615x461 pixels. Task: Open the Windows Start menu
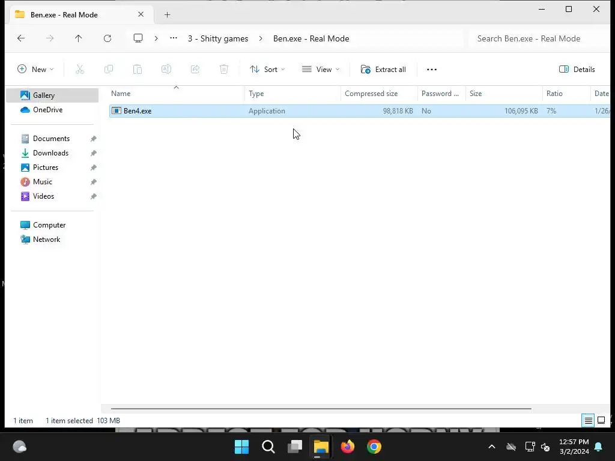[241, 447]
